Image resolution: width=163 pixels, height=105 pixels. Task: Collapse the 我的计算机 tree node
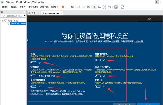(x=3, y=21)
